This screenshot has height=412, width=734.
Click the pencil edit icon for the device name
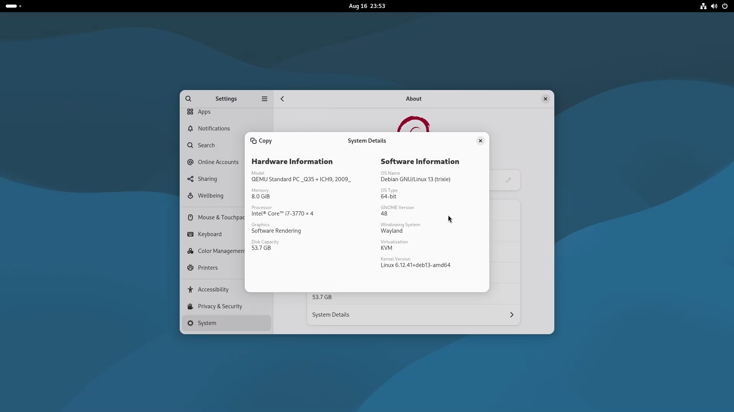tap(508, 180)
